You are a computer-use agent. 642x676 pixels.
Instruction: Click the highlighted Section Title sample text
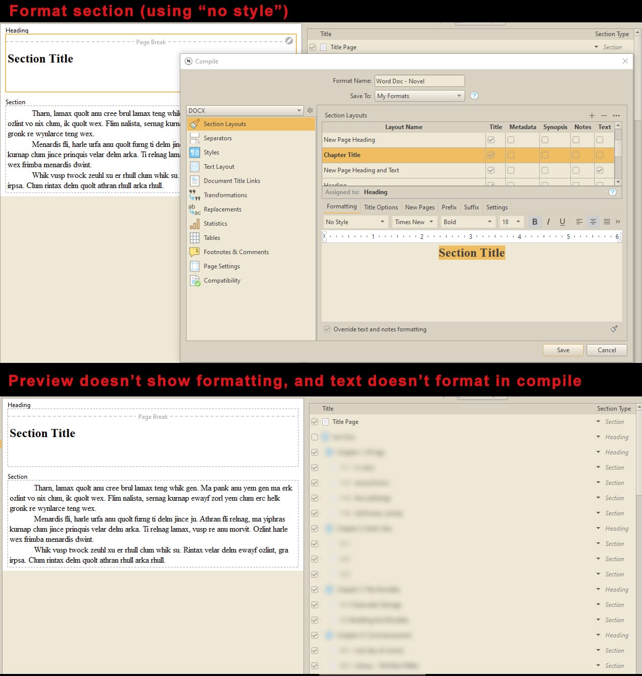click(x=472, y=253)
